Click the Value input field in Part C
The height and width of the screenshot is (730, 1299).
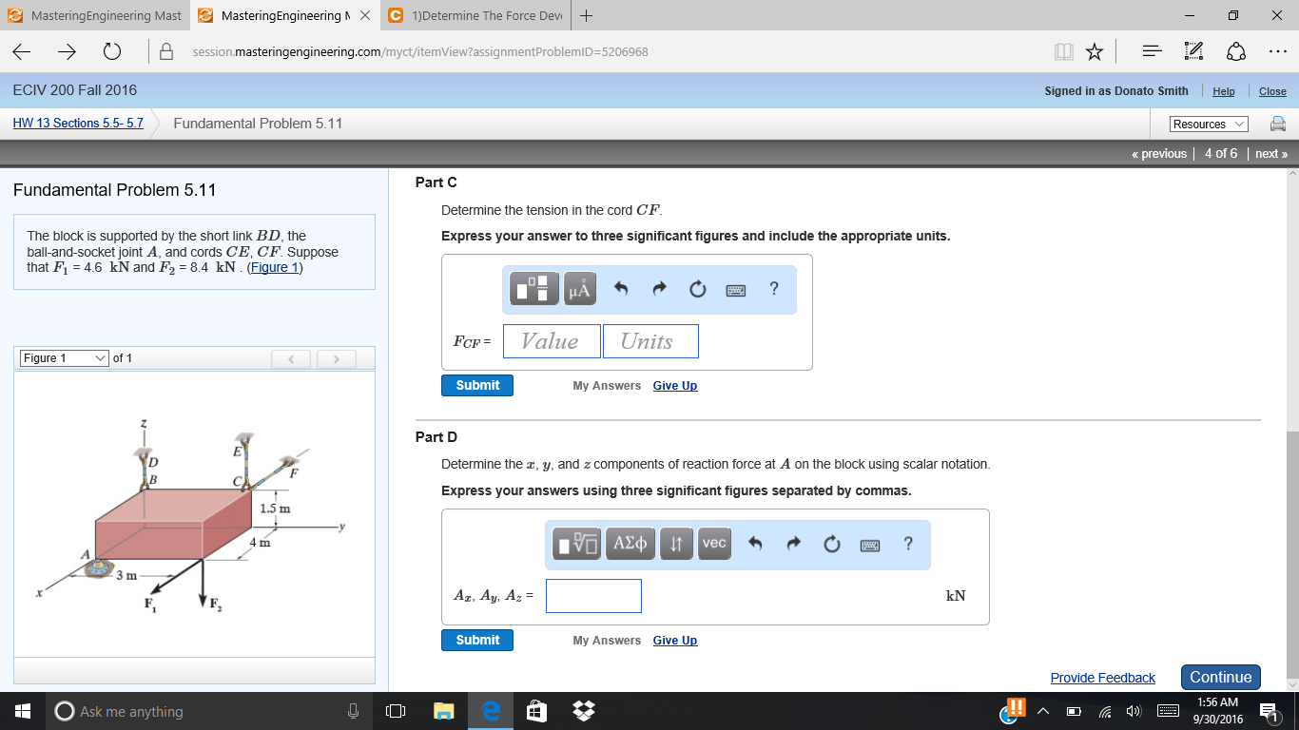(551, 340)
